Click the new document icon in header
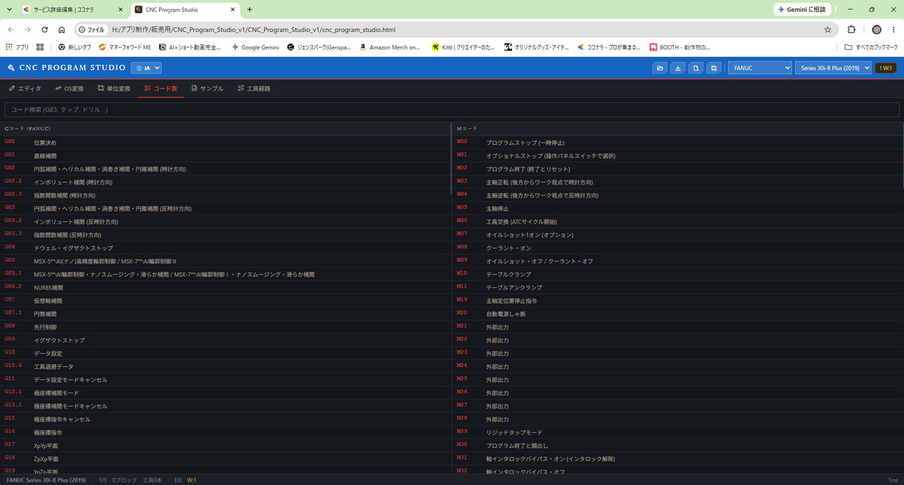The width and height of the screenshot is (904, 485). pyautogui.click(x=696, y=68)
